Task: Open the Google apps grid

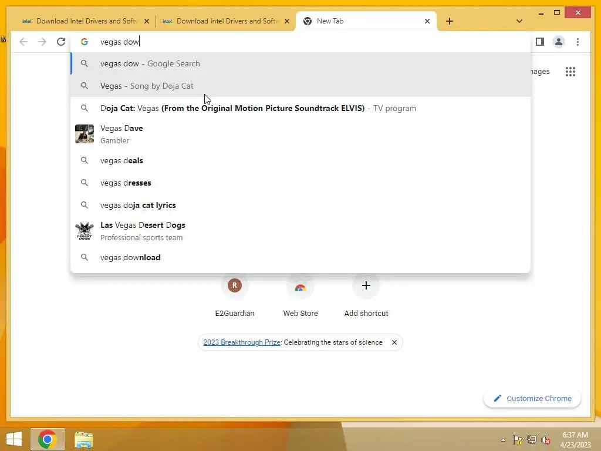Action: 570,71
